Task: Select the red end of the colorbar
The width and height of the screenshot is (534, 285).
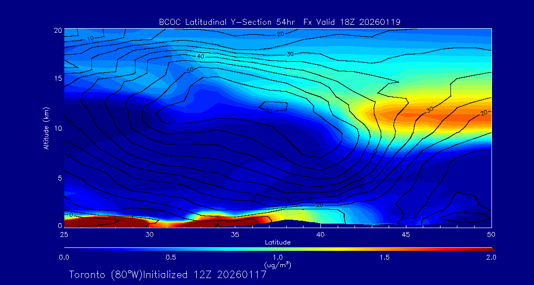Action: click(x=487, y=248)
